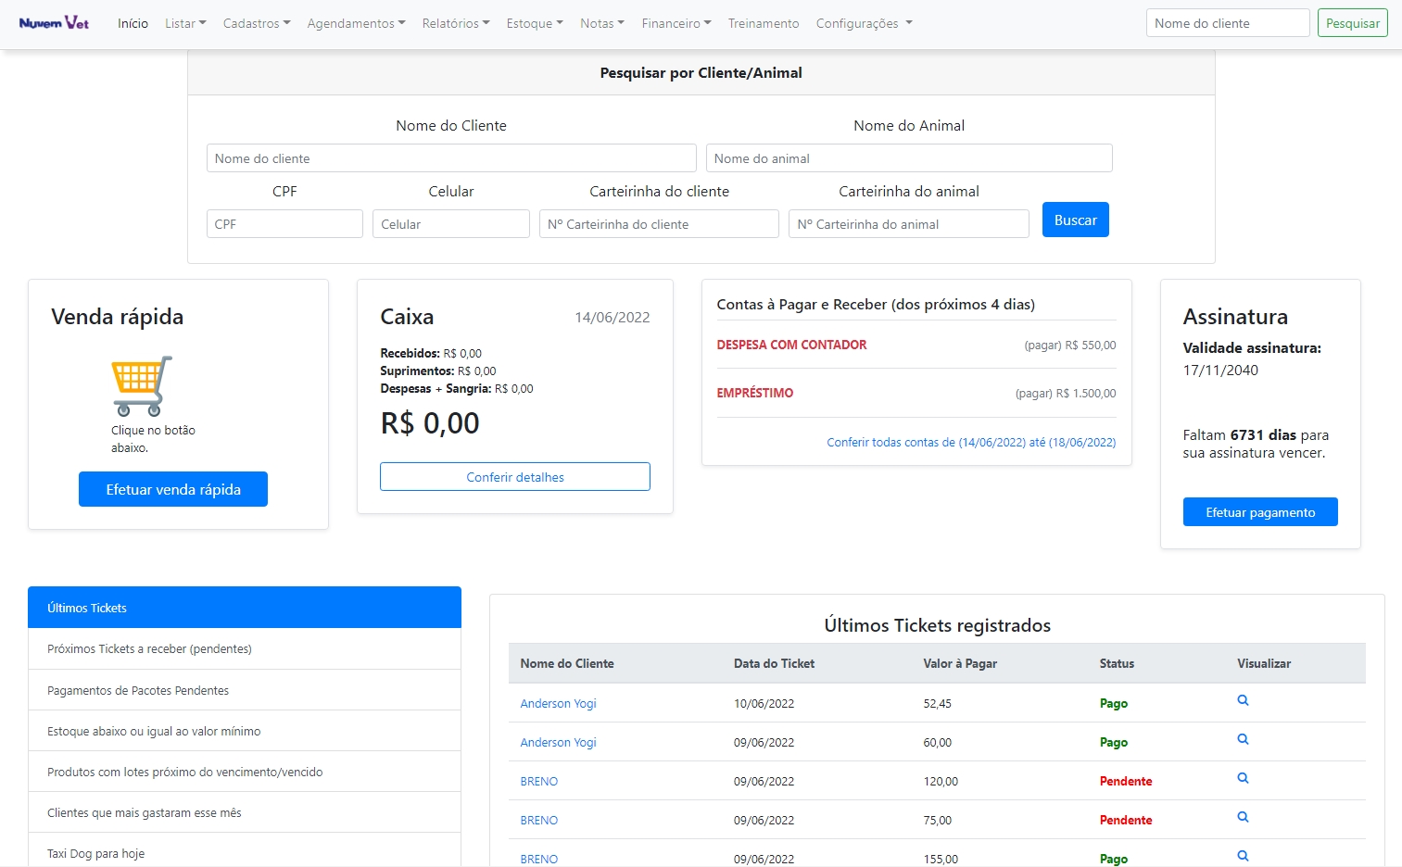Open the Estoque dropdown menu
The height and width of the screenshot is (867, 1402).
point(534,23)
